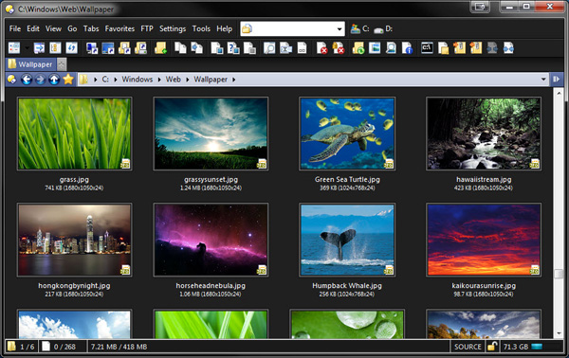The height and width of the screenshot is (358, 569).
Task: Click the picture viewer toolbar icon
Action: (375, 48)
